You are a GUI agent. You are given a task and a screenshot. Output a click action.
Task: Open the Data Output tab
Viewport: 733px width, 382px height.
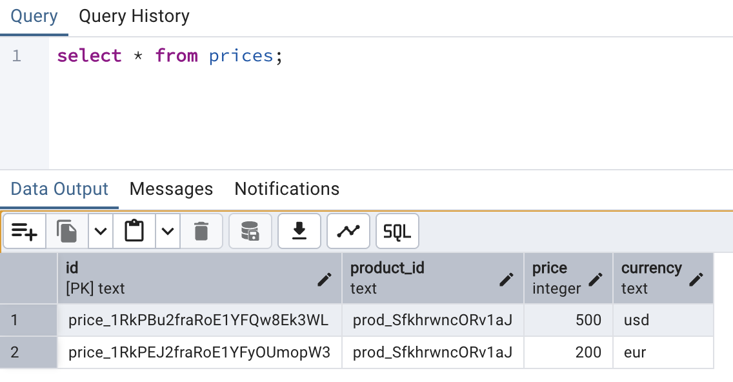coord(59,189)
